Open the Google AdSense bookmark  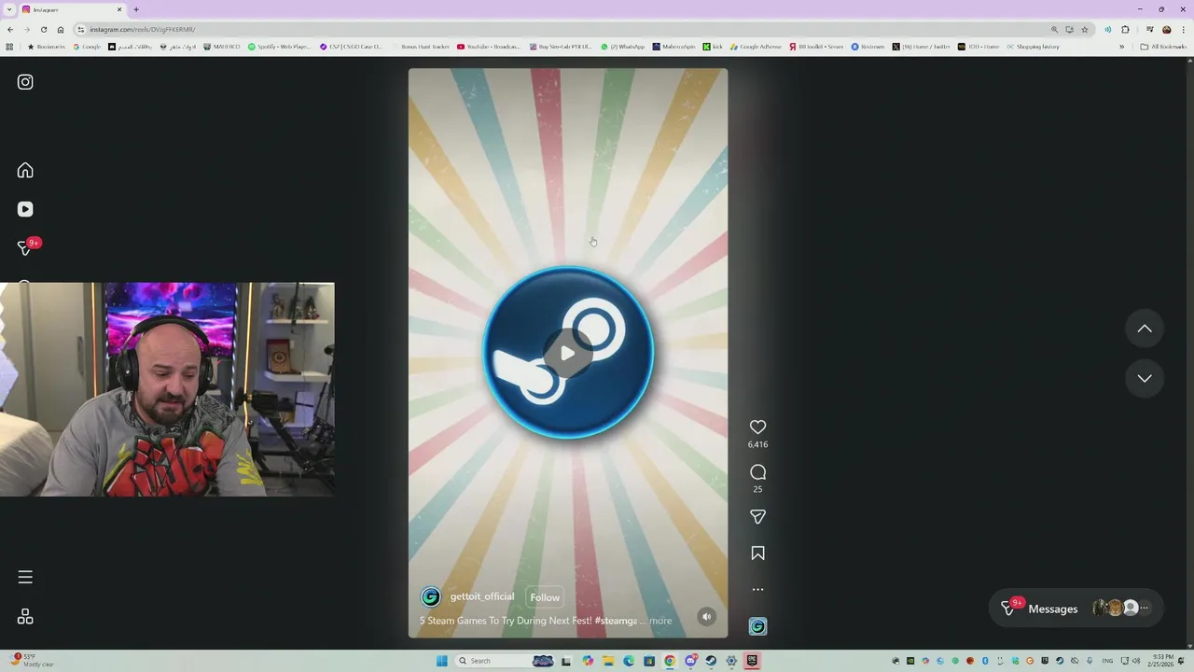point(757,47)
